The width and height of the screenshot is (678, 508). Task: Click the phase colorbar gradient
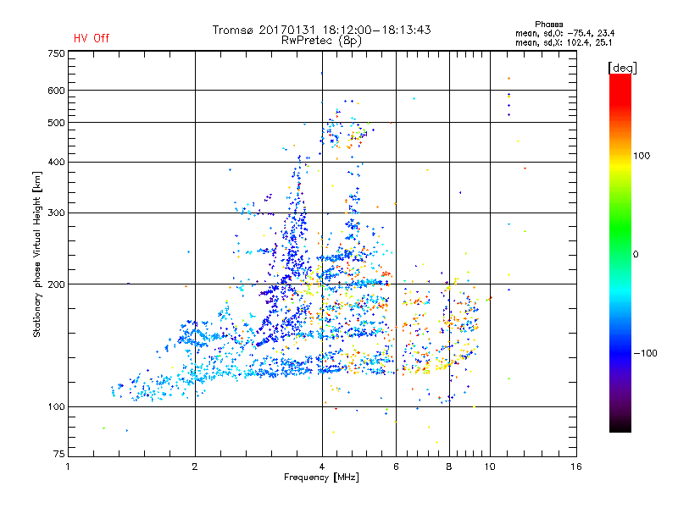coord(620,252)
